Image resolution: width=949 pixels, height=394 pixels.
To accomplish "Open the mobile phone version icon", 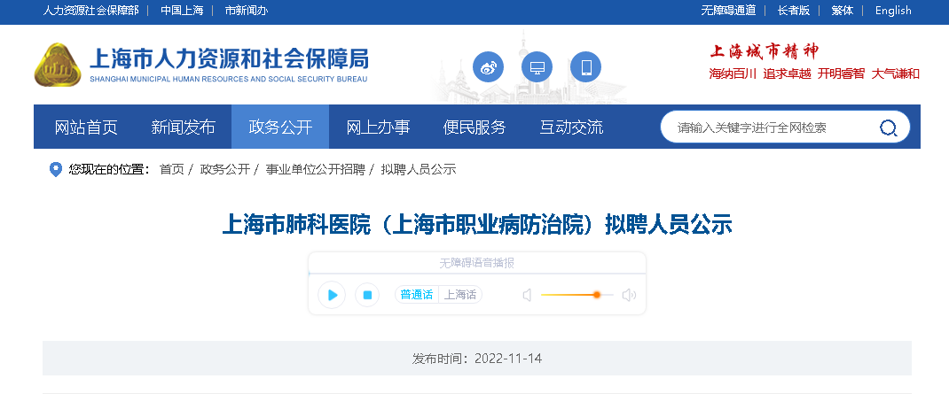I will (x=585, y=67).
